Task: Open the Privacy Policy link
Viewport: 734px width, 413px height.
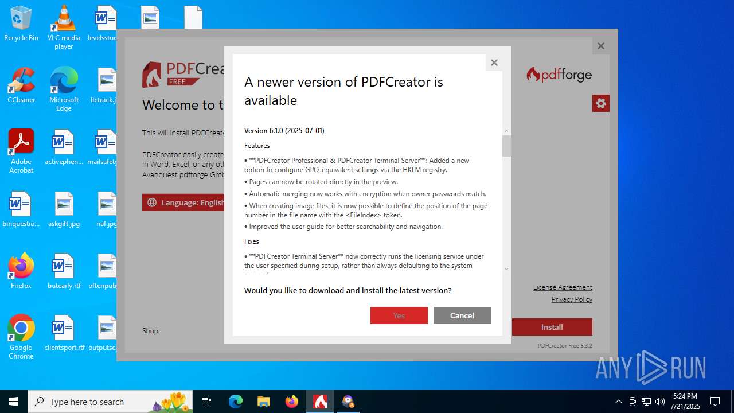Action: tap(572, 299)
